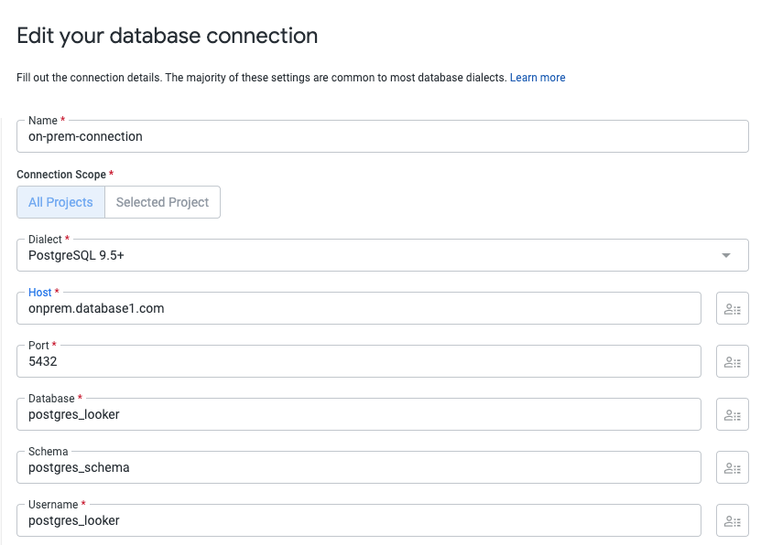Select the user attribute icon beside Schema
Viewport: 761px width, 545px height.
tap(732, 467)
